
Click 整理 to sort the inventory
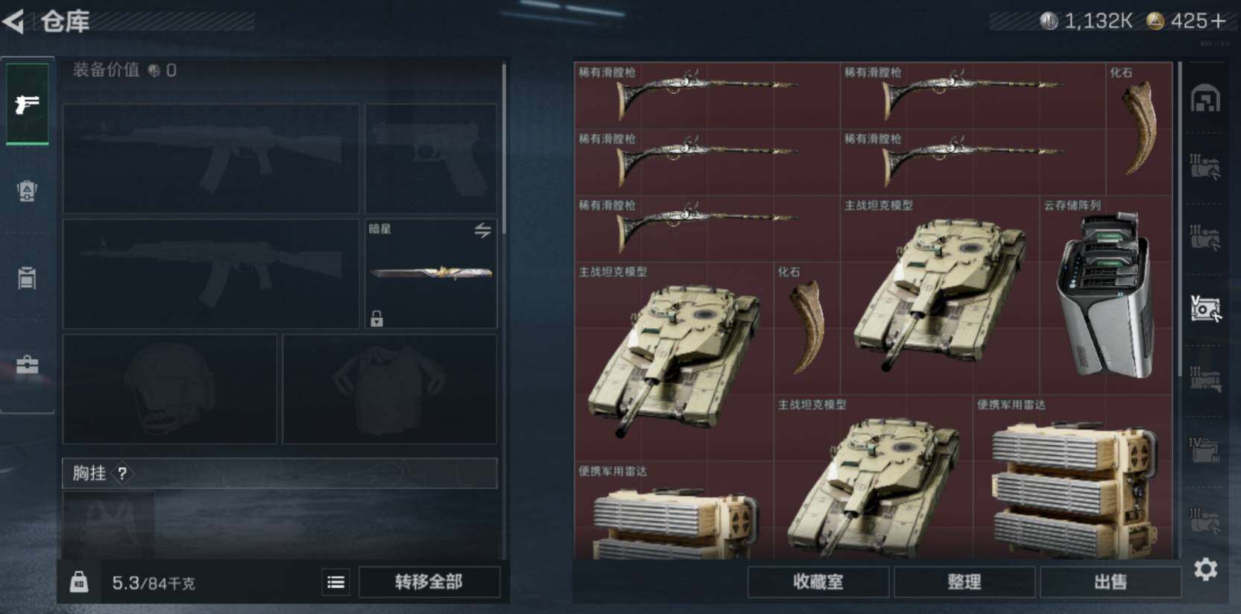tap(964, 582)
